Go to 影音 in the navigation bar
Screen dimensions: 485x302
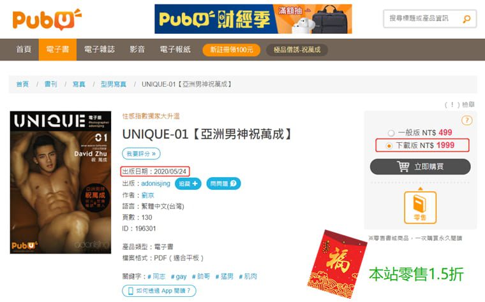tap(137, 50)
